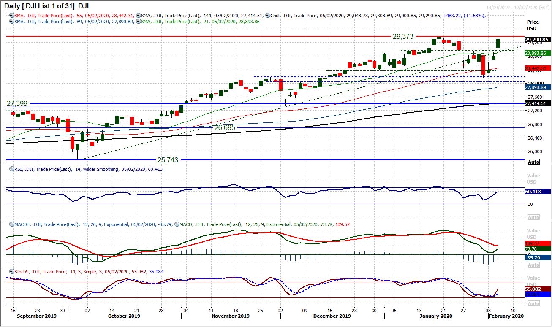Click the clock icon before the SMA 21 legend

139,21
